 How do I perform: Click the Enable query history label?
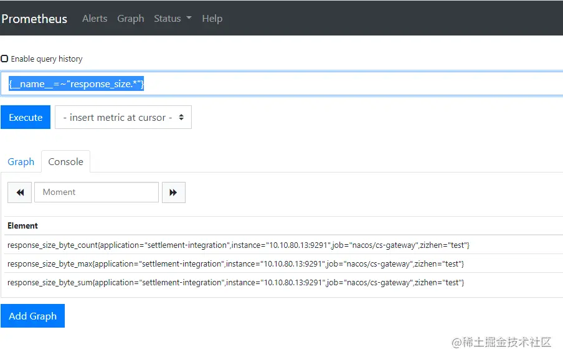click(x=47, y=59)
